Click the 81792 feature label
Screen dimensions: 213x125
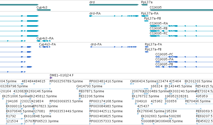pyautogui.click(x=11, y=117)
